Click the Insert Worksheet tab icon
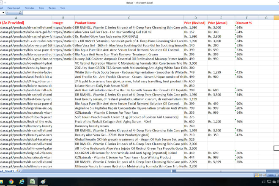The height and width of the screenshot is (186, 279). coord(18,171)
